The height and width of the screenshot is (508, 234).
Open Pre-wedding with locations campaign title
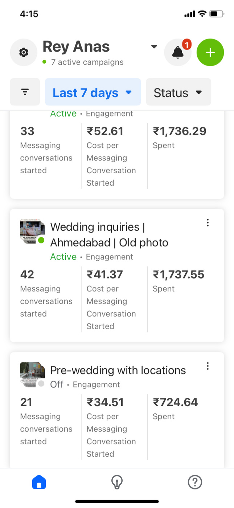click(x=118, y=370)
